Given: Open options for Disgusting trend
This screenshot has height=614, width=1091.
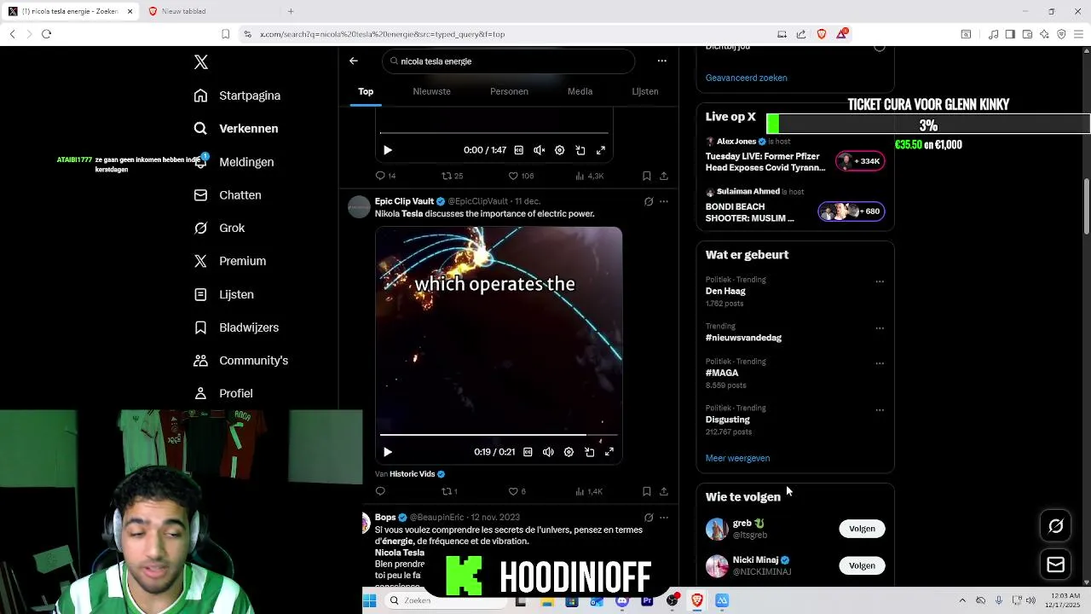Looking at the screenshot, I should click(x=880, y=410).
